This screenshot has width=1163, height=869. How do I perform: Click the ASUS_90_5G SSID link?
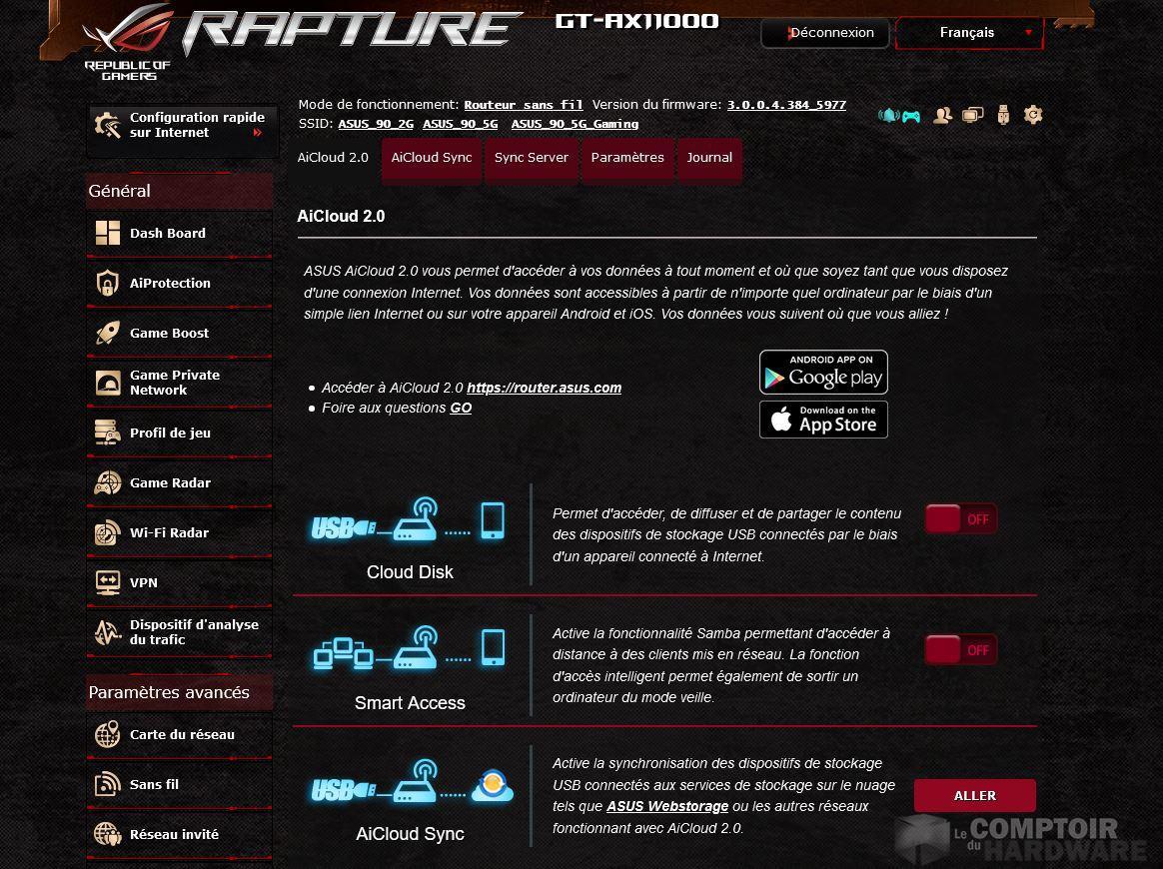[460, 124]
